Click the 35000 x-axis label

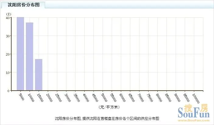click(77, 98)
